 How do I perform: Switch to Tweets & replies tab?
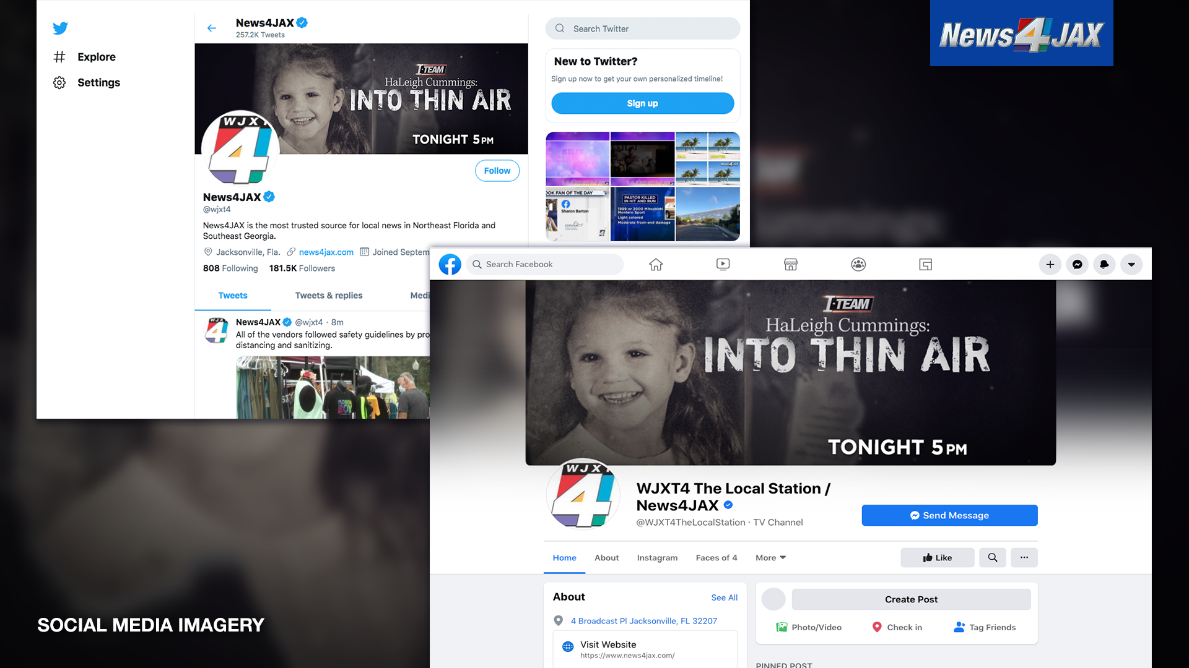pyautogui.click(x=329, y=296)
